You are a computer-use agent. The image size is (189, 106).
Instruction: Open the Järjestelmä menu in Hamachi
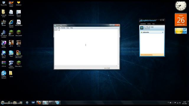click(143, 24)
